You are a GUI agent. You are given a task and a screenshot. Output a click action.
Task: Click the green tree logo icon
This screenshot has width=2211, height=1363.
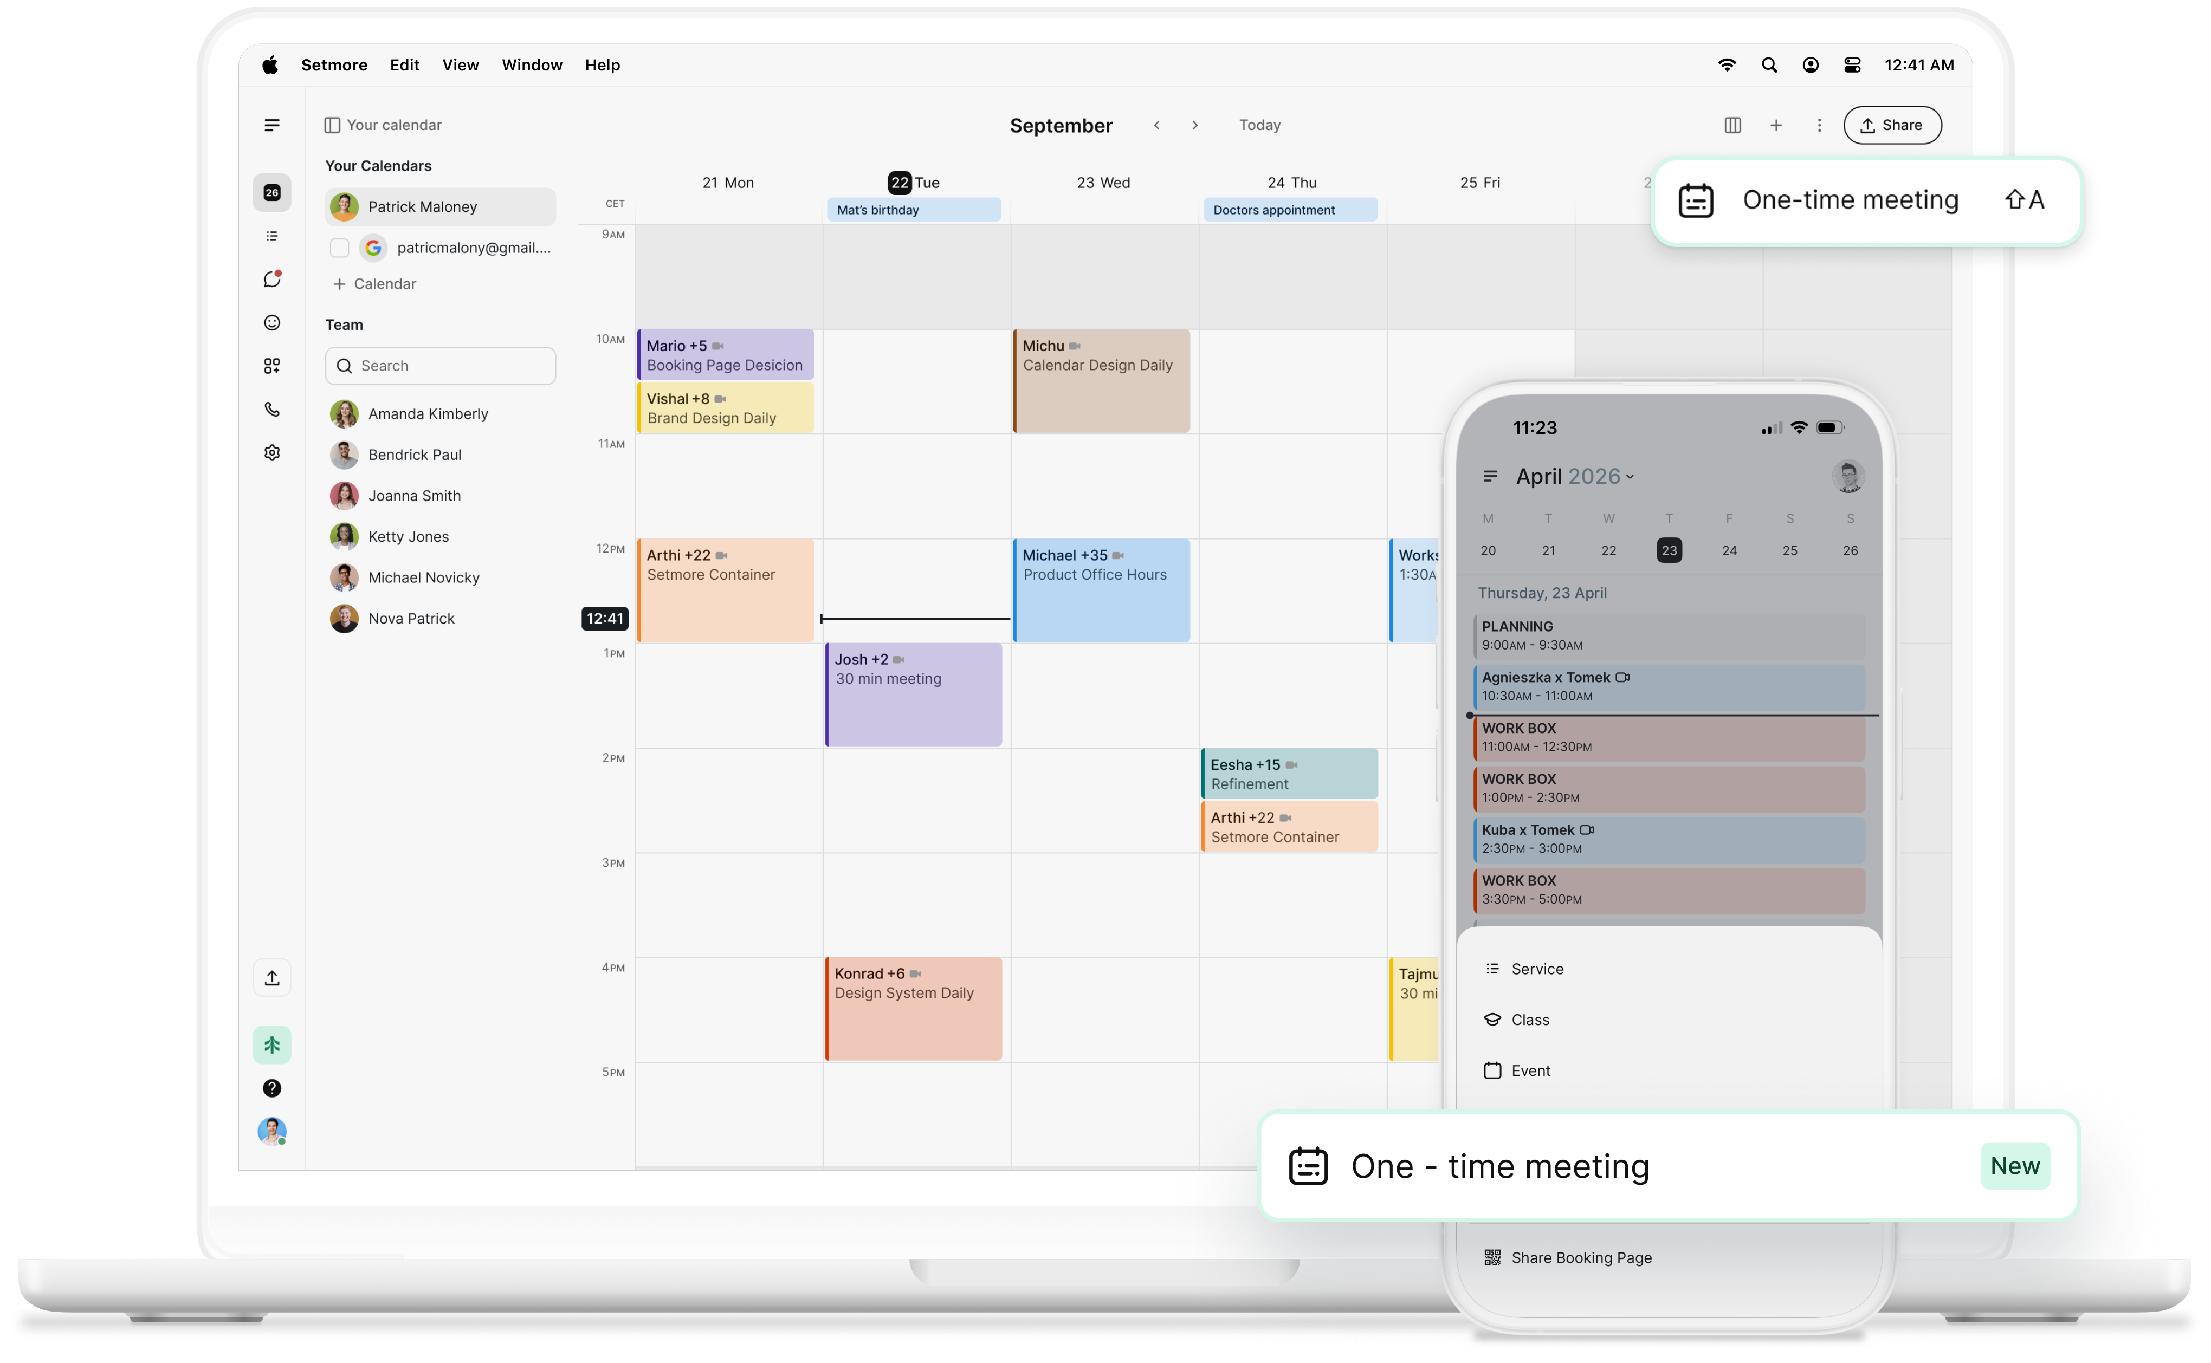(271, 1046)
